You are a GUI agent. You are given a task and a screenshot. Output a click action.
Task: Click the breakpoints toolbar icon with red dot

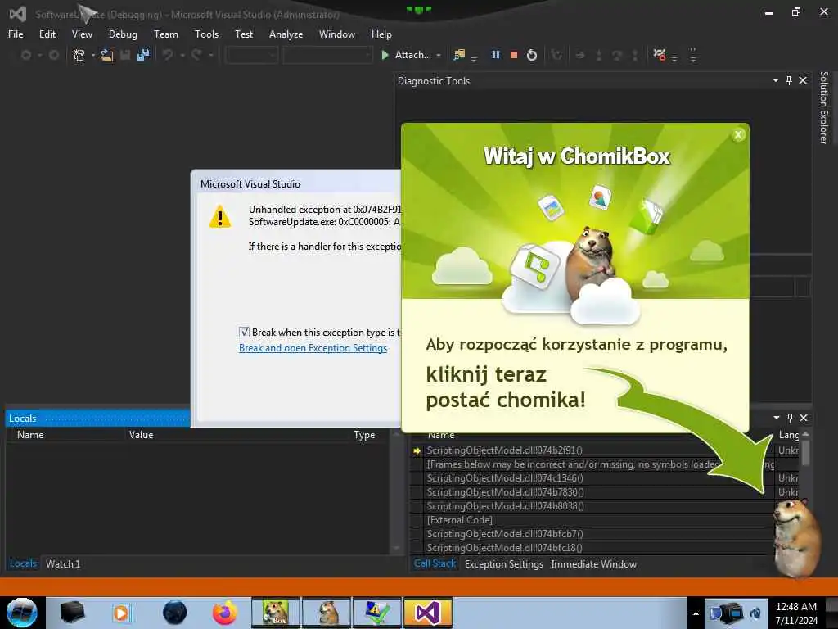click(x=659, y=55)
